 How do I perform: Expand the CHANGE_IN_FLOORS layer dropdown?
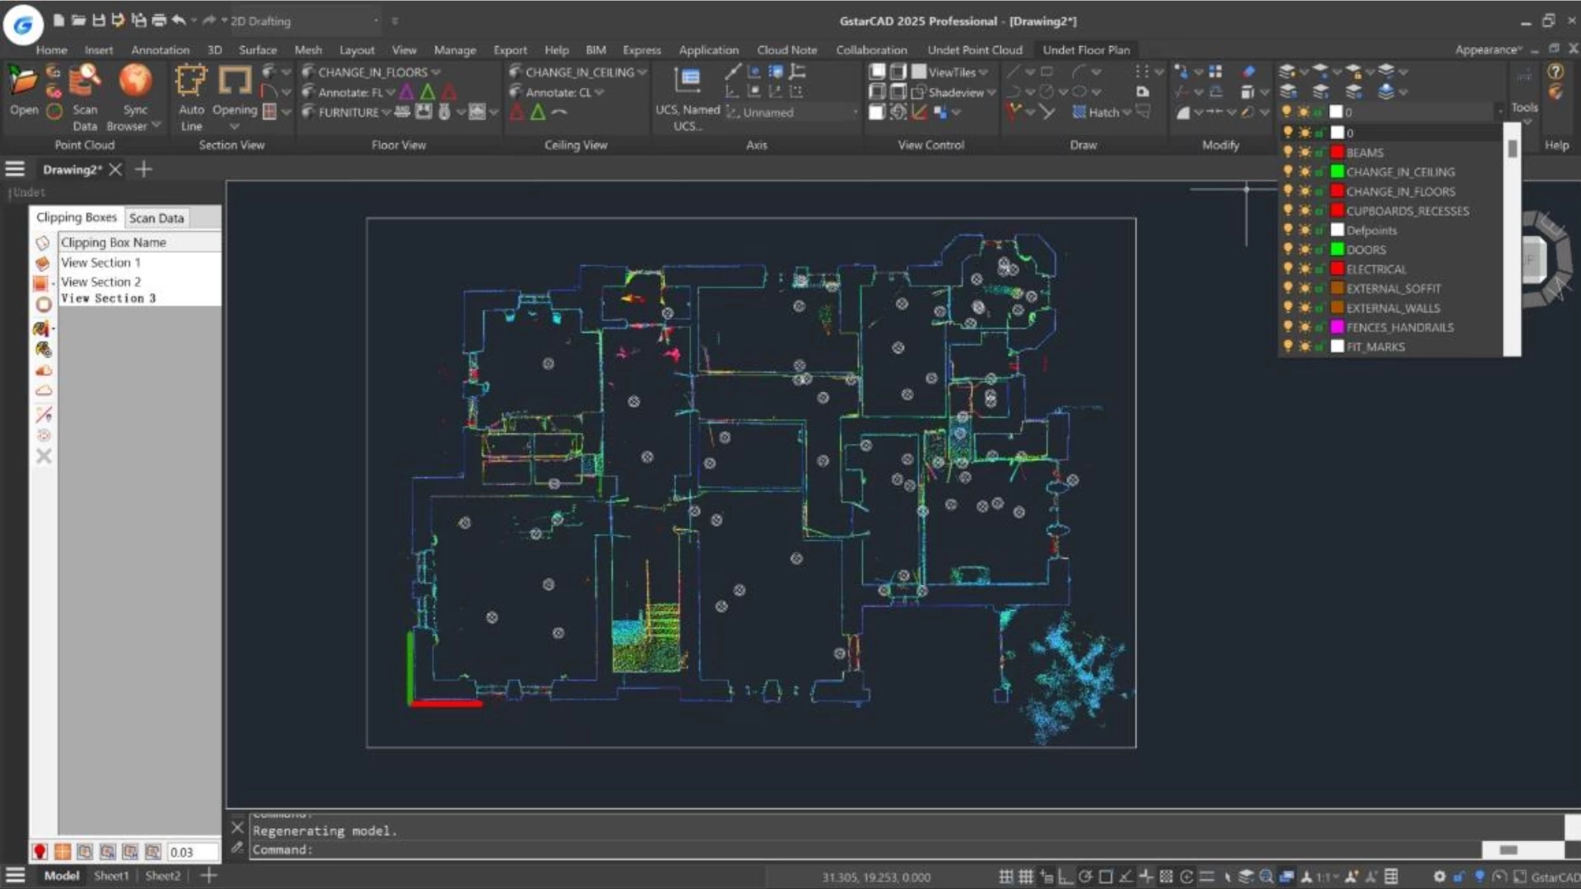[x=436, y=72]
